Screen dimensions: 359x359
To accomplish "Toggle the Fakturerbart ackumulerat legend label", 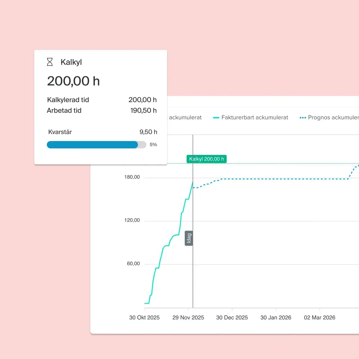I will click(255, 118).
